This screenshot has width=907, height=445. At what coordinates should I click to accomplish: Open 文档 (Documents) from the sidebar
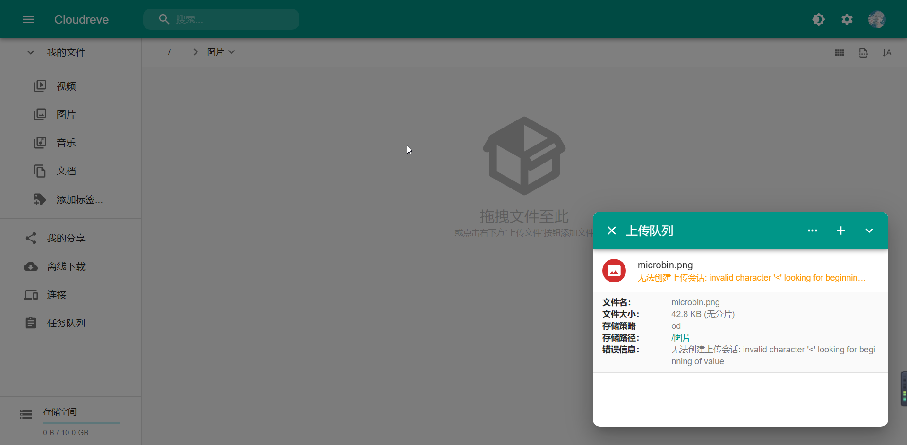pyautogui.click(x=41, y=171)
